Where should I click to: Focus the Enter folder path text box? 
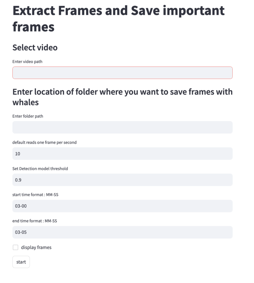(x=122, y=127)
